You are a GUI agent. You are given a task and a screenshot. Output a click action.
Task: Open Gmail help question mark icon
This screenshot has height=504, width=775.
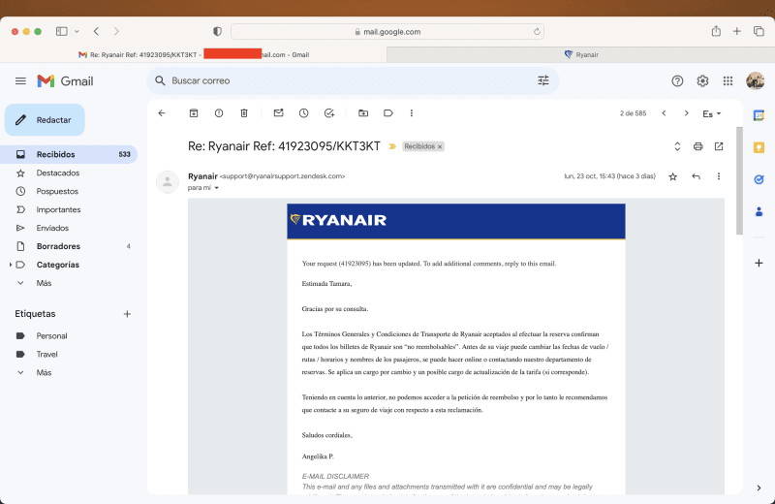(x=677, y=80)
